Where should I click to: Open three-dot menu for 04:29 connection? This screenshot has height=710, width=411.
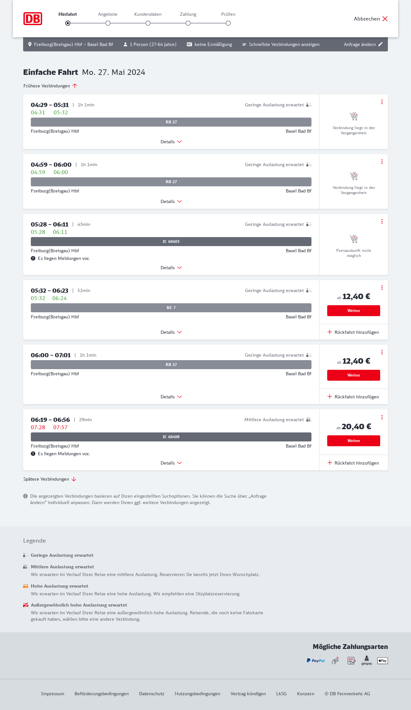click(x=382, y=102)
